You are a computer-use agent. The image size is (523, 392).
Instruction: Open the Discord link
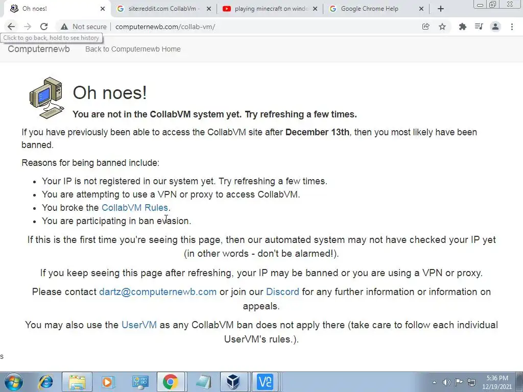click(282, 292)
